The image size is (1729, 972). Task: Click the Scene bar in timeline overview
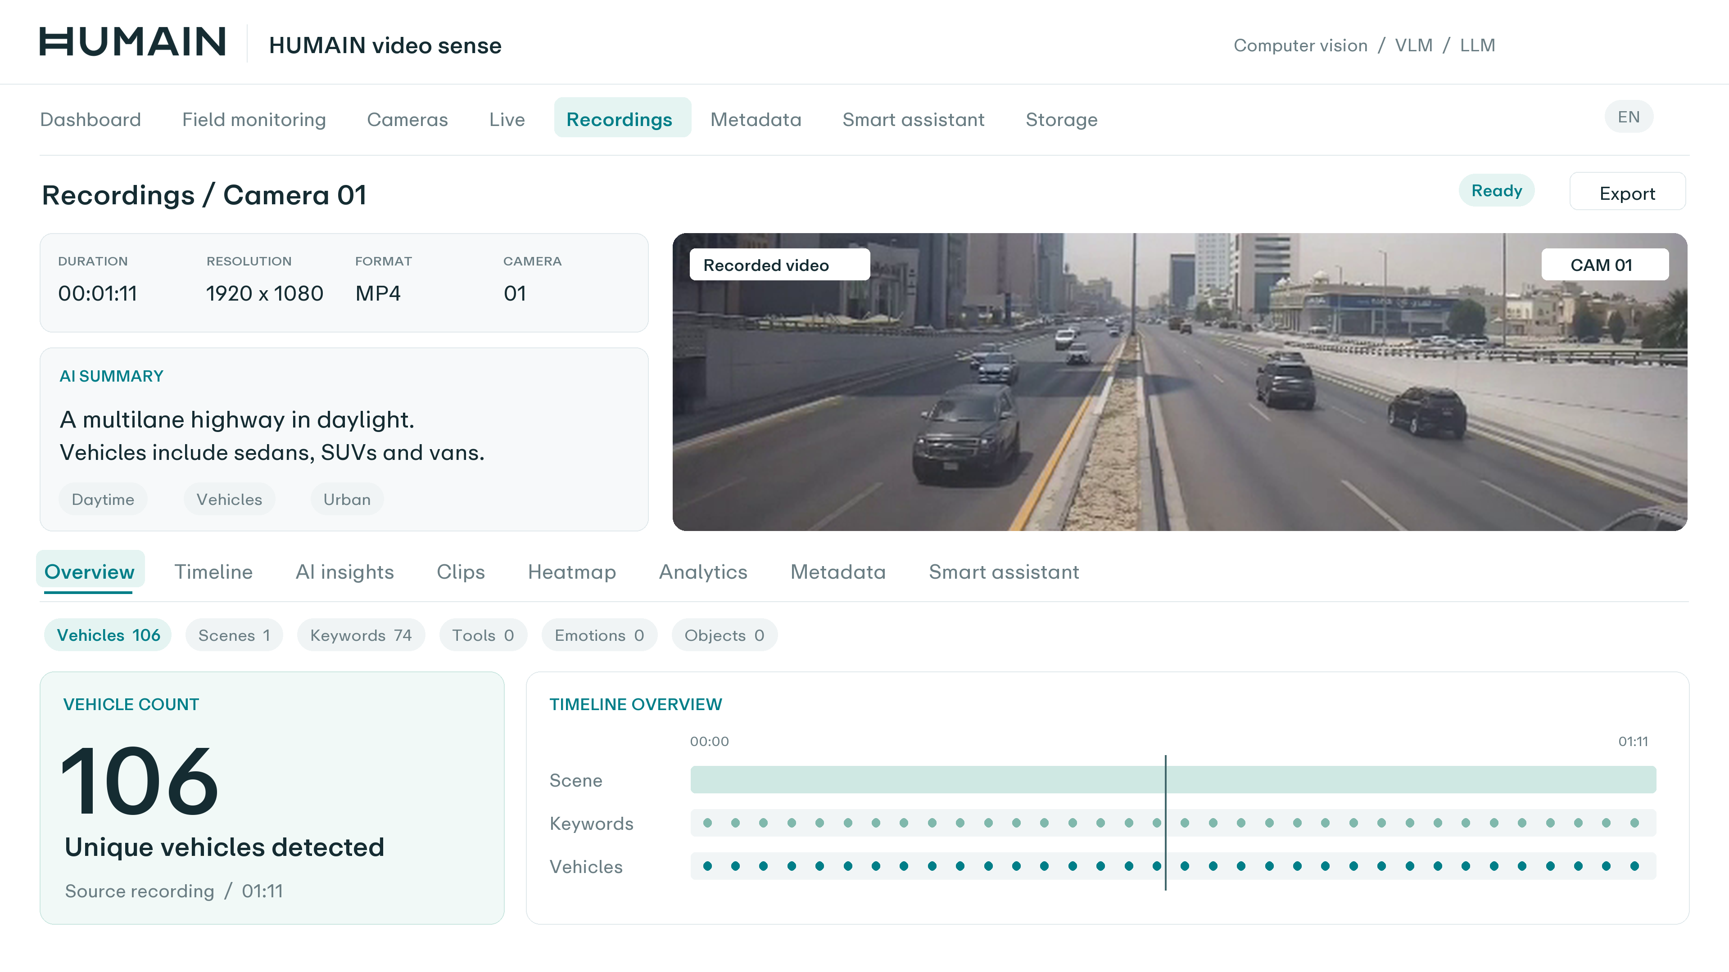pyautogui.click(x=1172, y=779)
